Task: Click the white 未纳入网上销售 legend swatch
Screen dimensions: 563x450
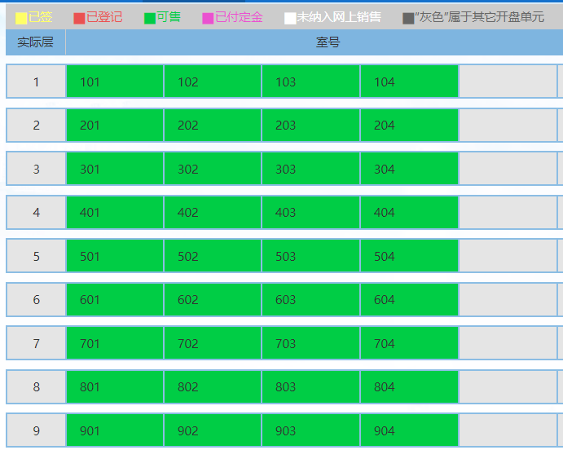Action: 290,18
